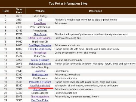Select the PokerStrategy website cell

pyautogui.click(x=40, y=16)
